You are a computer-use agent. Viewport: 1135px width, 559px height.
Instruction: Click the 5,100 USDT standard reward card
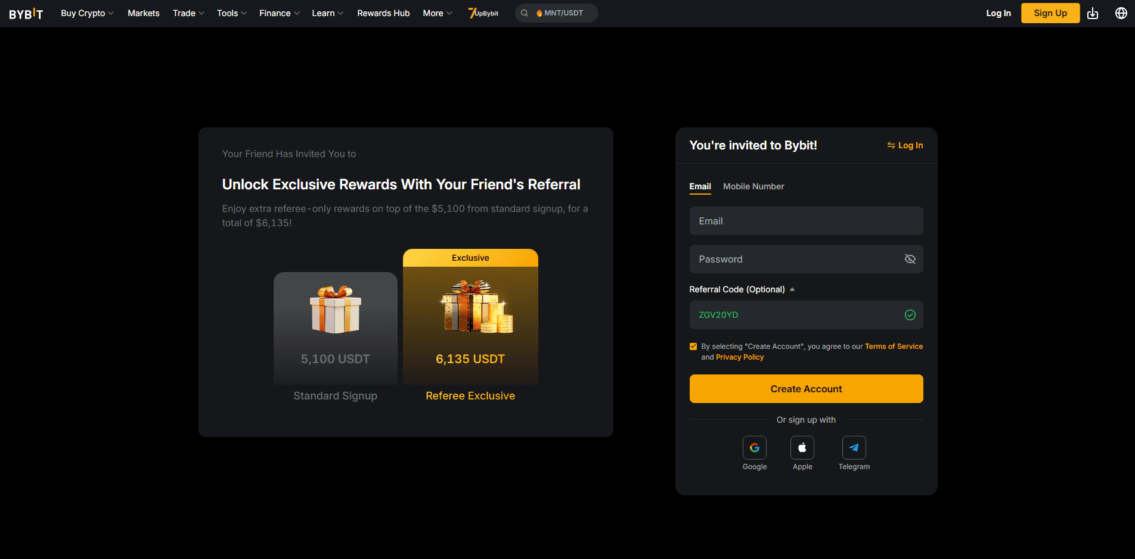(x=336, y=329)
